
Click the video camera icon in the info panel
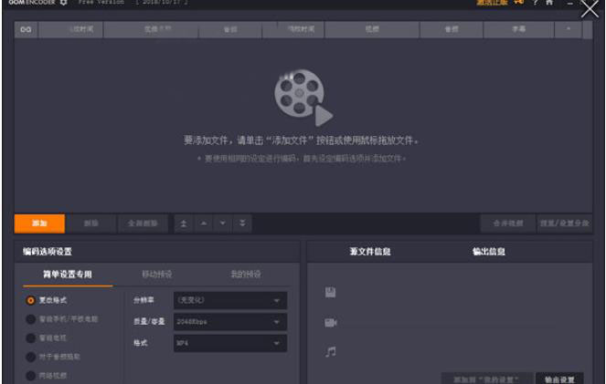pyautogui.click(x=331, y=322)
